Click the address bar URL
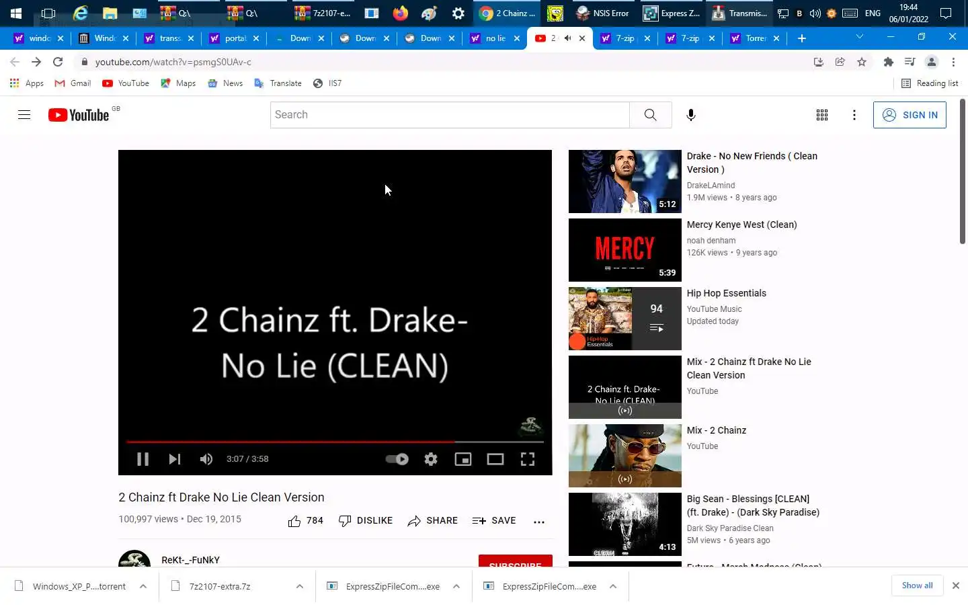 tap(173, 62)
